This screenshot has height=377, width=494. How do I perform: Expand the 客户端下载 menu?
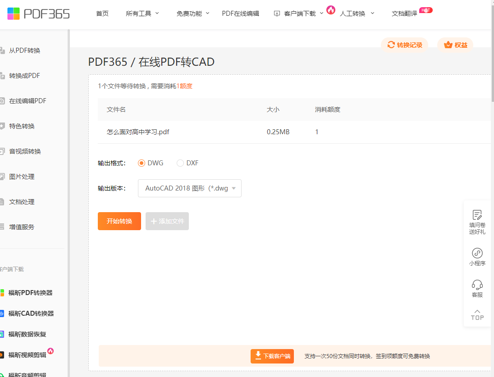[299, 14]
